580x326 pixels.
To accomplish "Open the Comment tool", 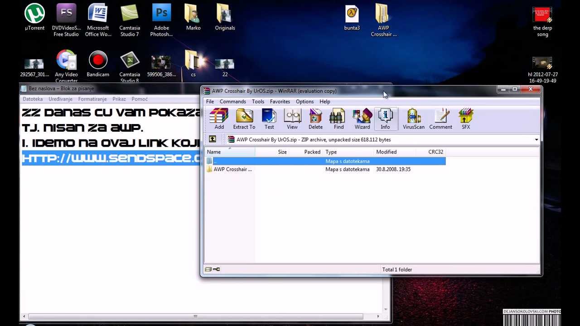I will [x=440, y=119].
